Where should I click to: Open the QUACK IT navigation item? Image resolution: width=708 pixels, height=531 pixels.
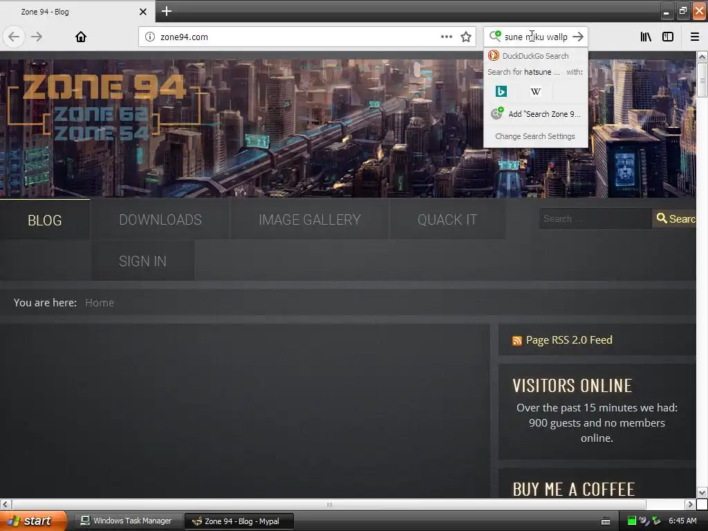(x=447, y=220)
